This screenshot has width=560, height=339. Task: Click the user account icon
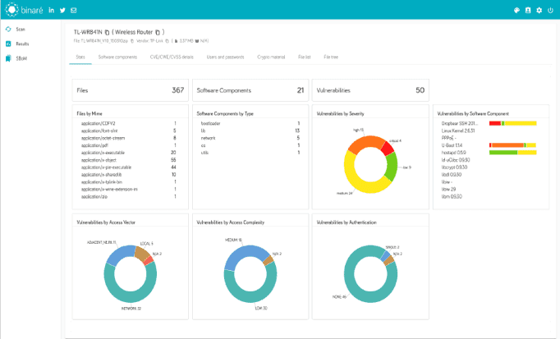tap(528, 11)
